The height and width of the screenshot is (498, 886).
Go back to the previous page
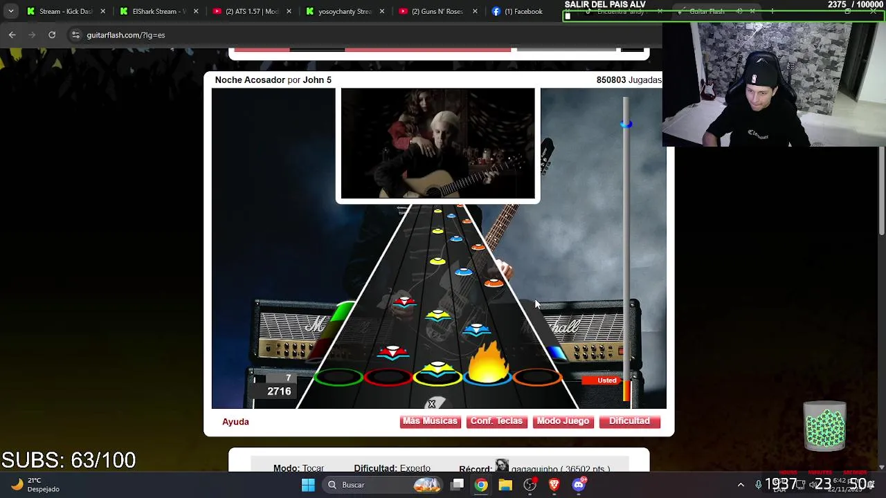point(12,35)
